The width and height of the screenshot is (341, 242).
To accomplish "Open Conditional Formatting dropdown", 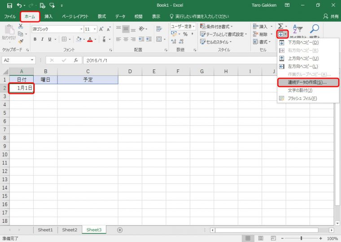I will click(x=216, y=26).
